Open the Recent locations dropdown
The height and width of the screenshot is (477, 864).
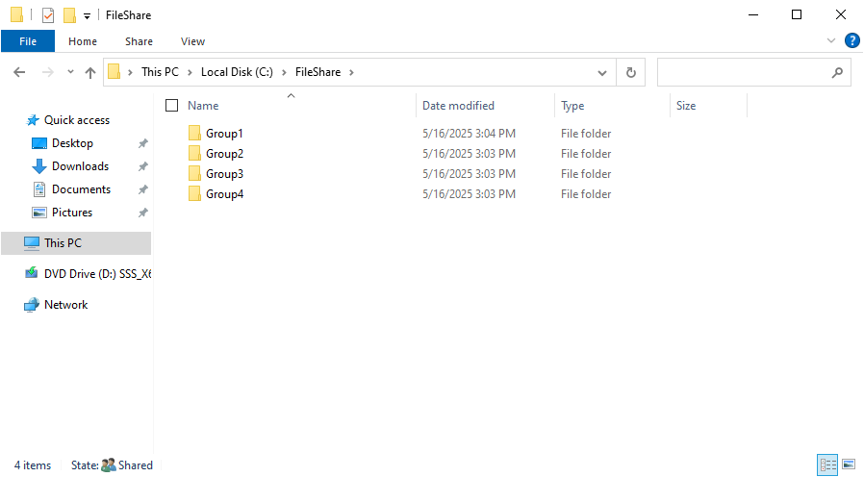tap(70, 72)
